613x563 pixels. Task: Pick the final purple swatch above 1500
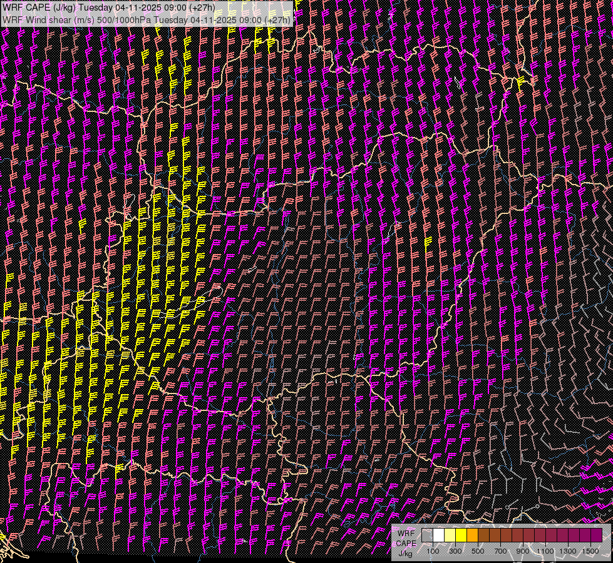(597, 535)
